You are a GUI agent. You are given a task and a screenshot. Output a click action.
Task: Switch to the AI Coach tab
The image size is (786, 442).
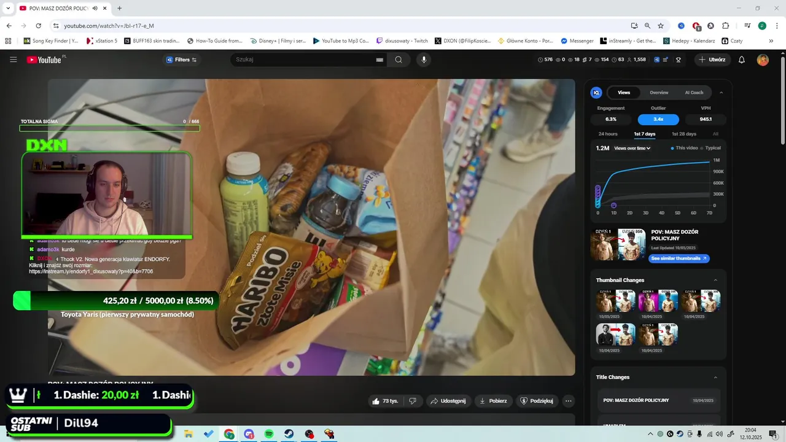tap(694, 93)
